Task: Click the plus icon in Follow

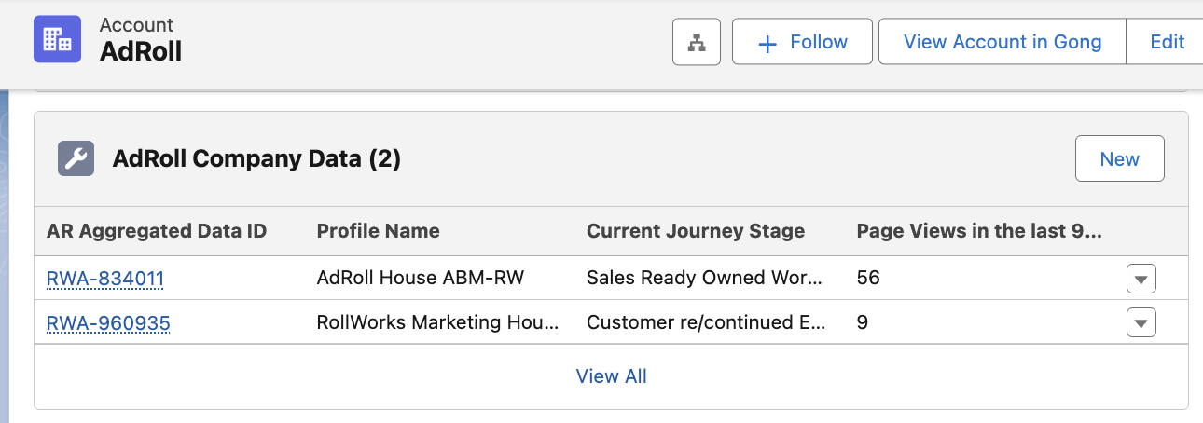Action: [x=767, y=43]
